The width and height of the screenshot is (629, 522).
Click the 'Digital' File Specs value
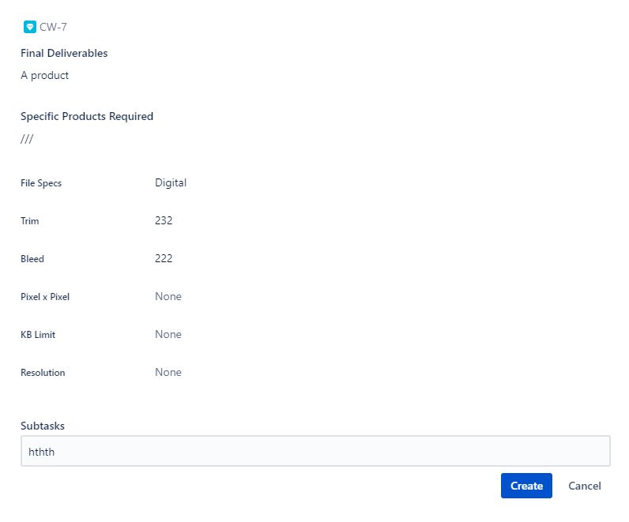(x=171, y=182)
